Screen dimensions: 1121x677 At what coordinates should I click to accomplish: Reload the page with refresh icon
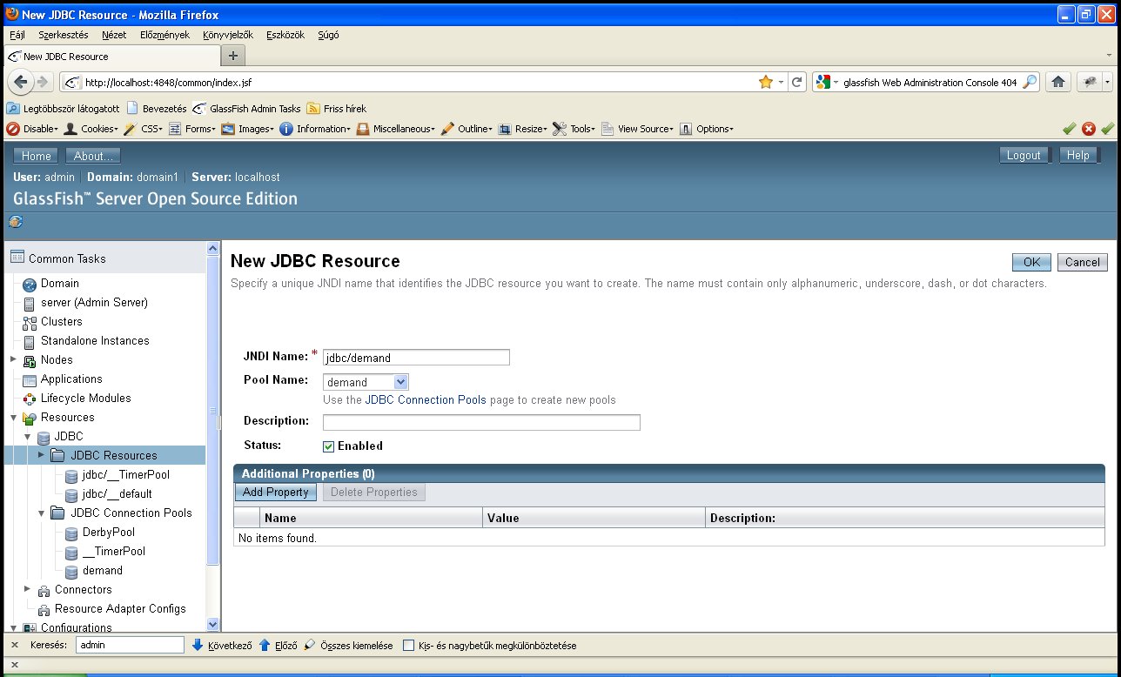796,82
